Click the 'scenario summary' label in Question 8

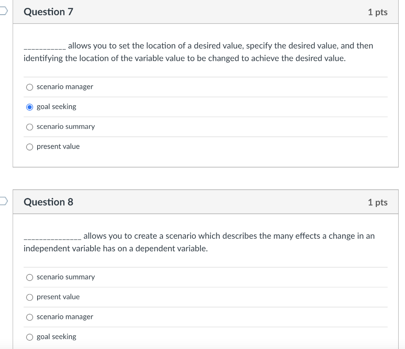pos(66,277)
